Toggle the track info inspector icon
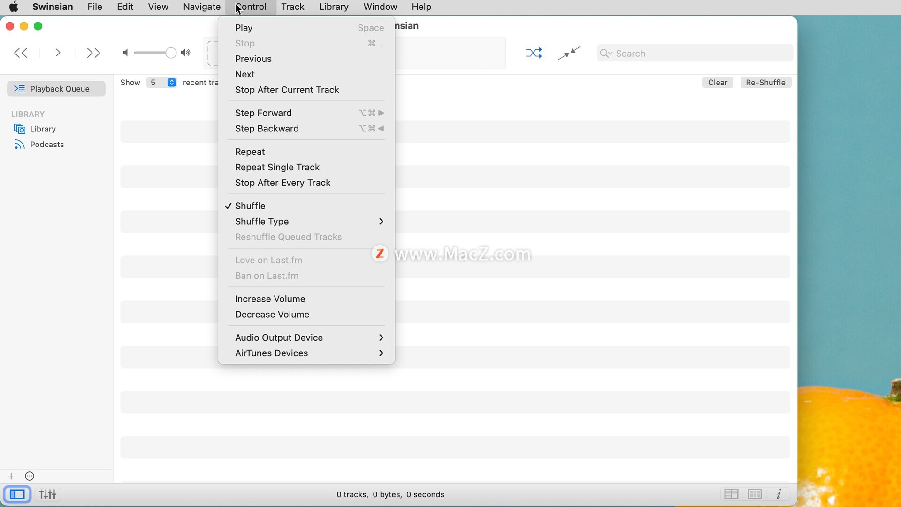 tap(779, 494)
